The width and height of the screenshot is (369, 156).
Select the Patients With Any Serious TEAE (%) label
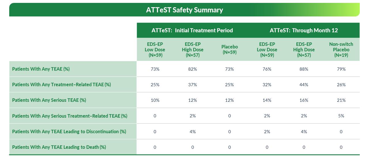(49, 100)
